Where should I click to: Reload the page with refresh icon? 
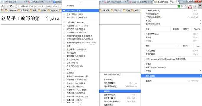[11, 6]
